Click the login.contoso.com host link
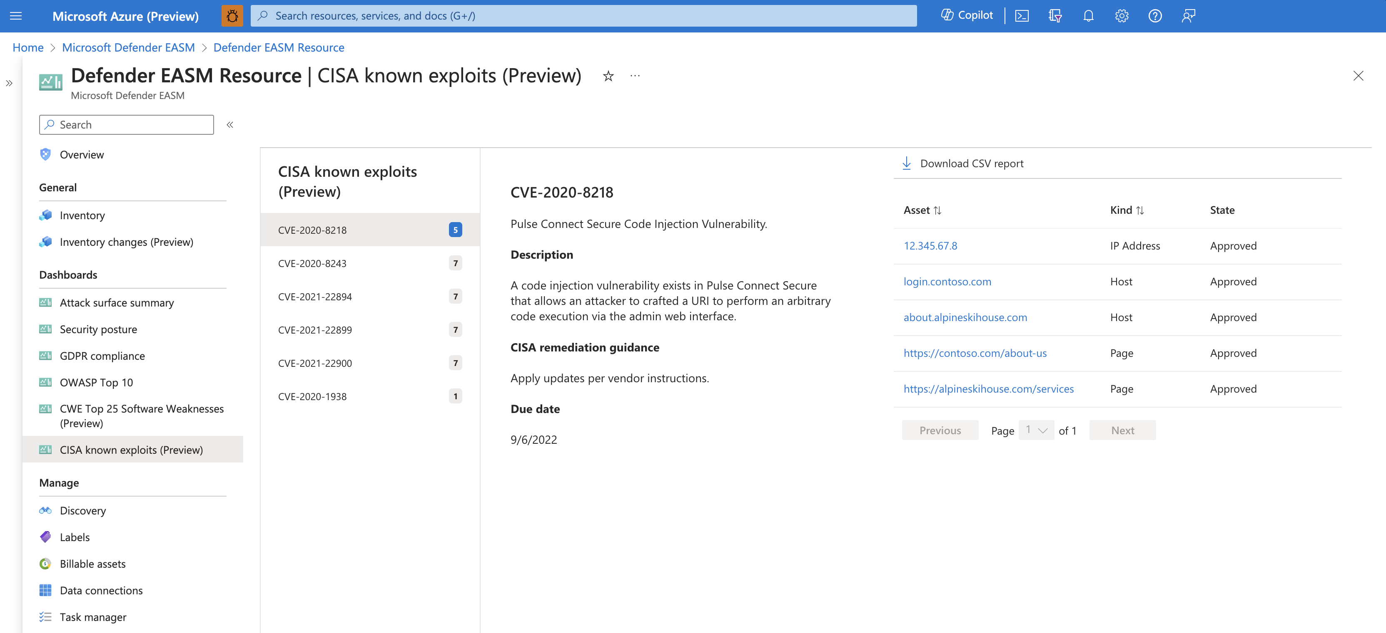The height and width of the screenshot is (633, 1386). 947,281
